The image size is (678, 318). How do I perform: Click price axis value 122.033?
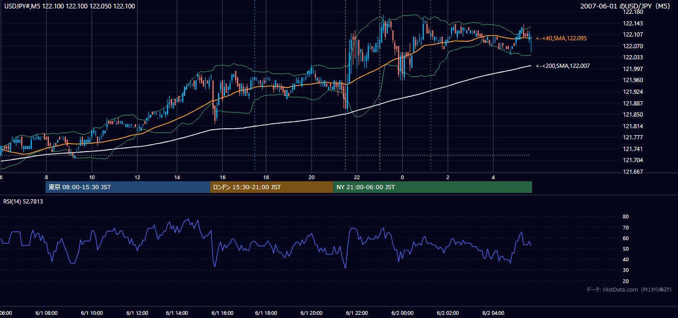[x=633, y=57]
